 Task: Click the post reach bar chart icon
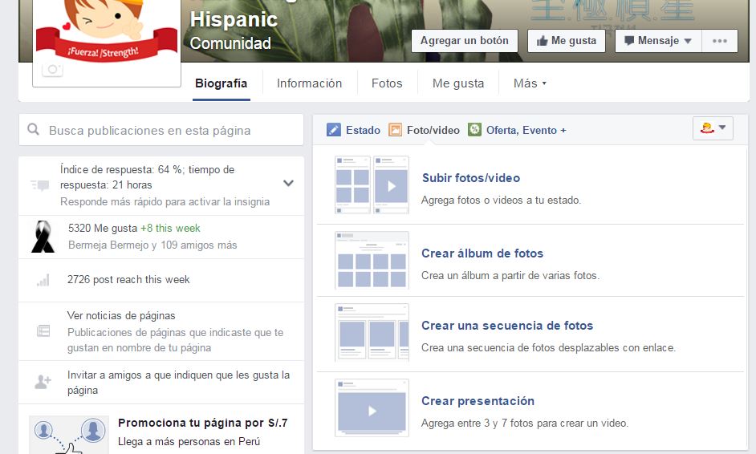pyautogui.click(x=43, y=281)
